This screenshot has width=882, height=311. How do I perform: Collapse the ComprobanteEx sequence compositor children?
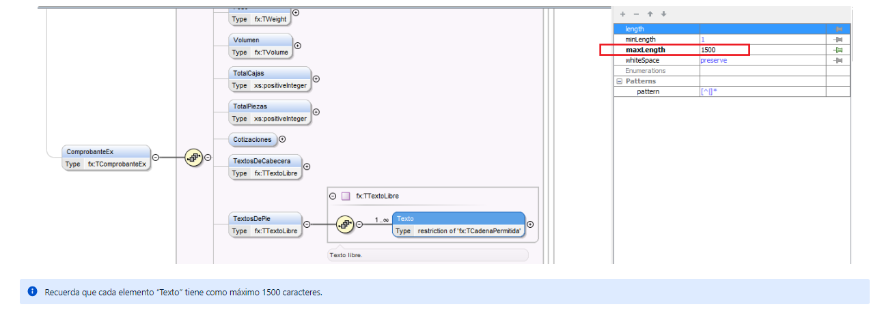208,158
